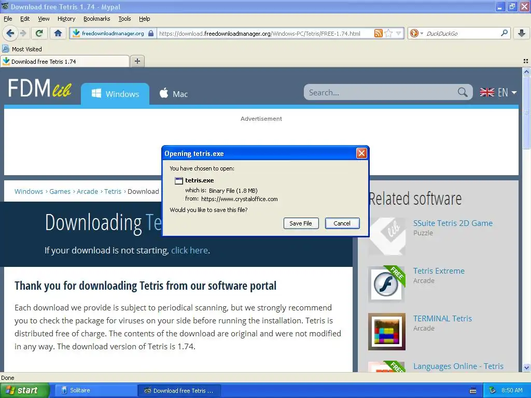Open the Home page icon

[x=58, y=33]
